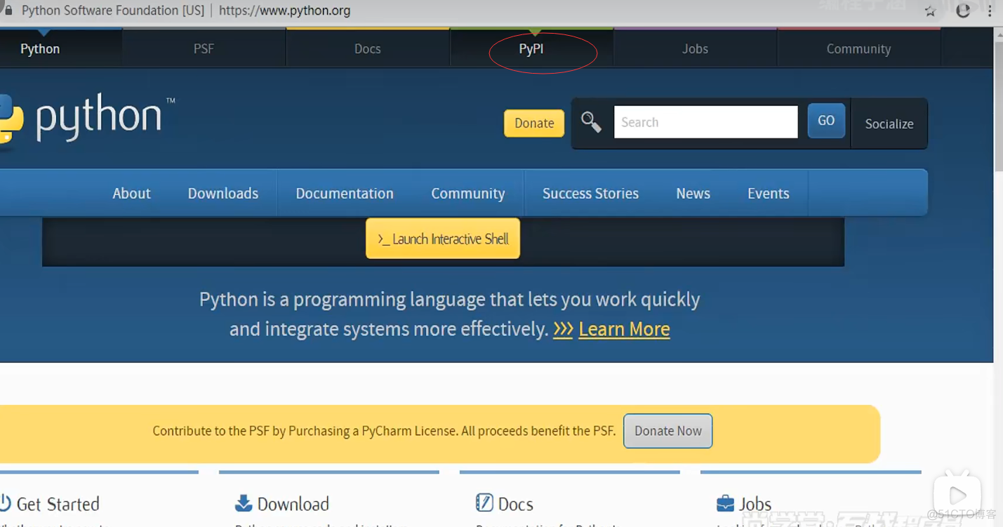Click the Download arrow icon
This screenshot has height=527, width=1003.
pyautogui.click(x=244, y=503)
